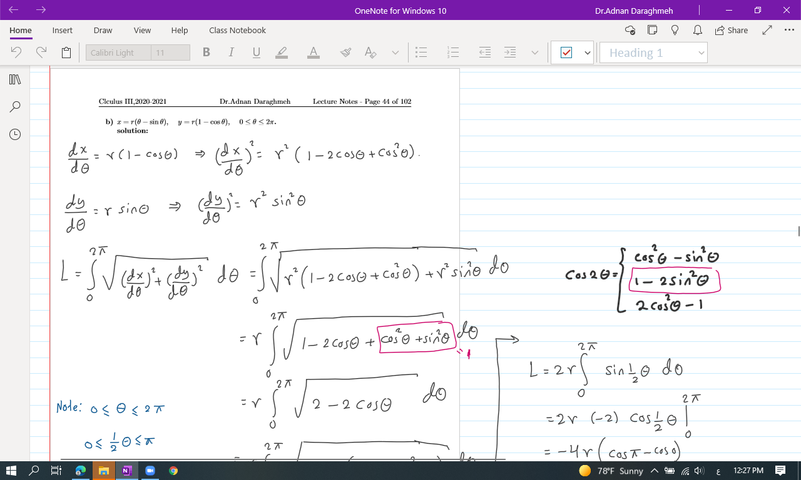The height and width of the screenshot is (480, 801).
Task: Expand more font formatting options chevron
Action: coord(395,53)
